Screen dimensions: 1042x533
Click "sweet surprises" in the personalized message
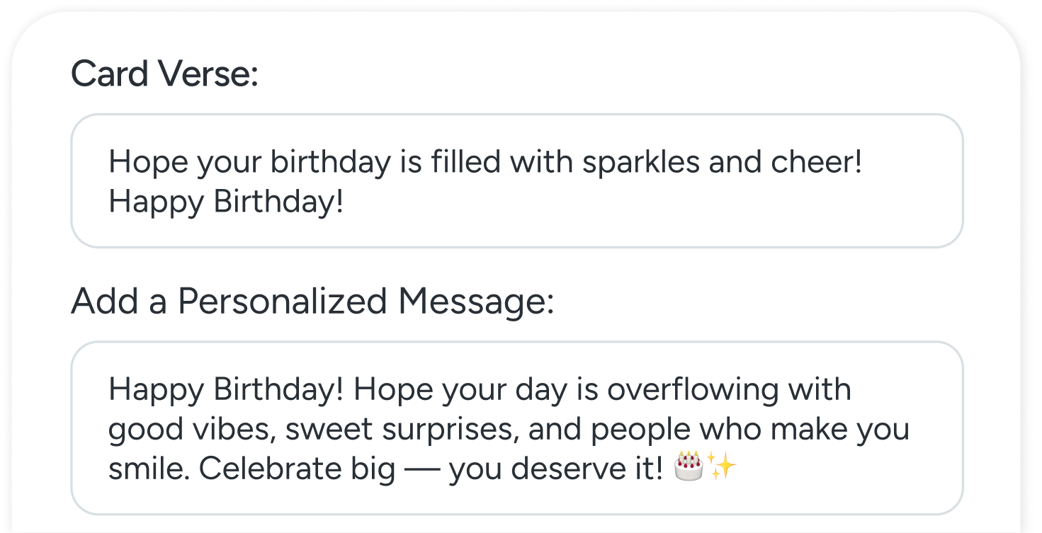(368, 429)
